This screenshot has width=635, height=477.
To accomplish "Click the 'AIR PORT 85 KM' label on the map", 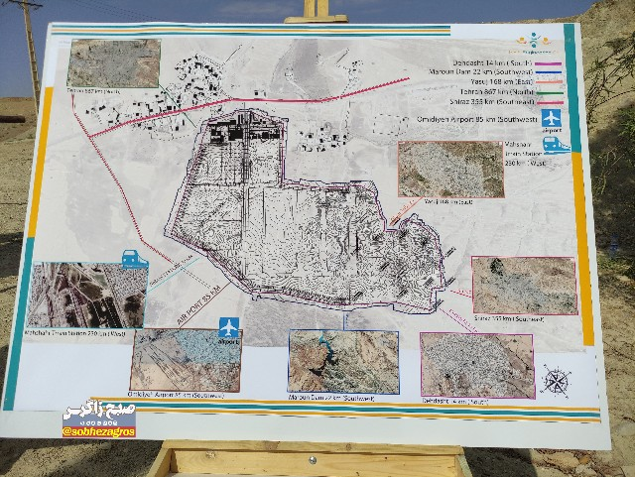I will click(198, 304).
